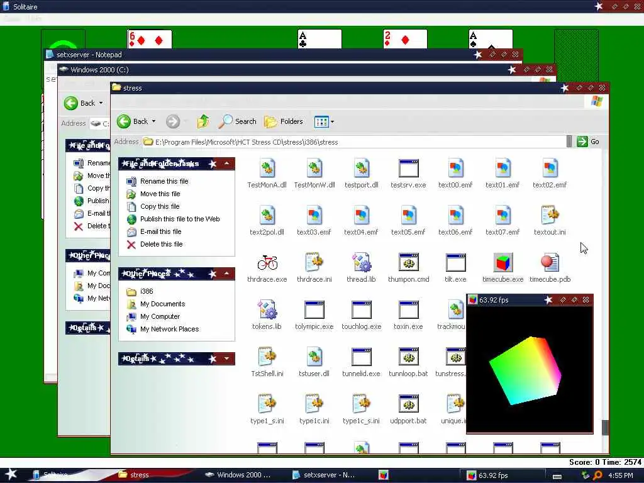Collapse the File and Folder Tasks panel
The height and width of the screenshot is (483, 644).
(226, 164)
